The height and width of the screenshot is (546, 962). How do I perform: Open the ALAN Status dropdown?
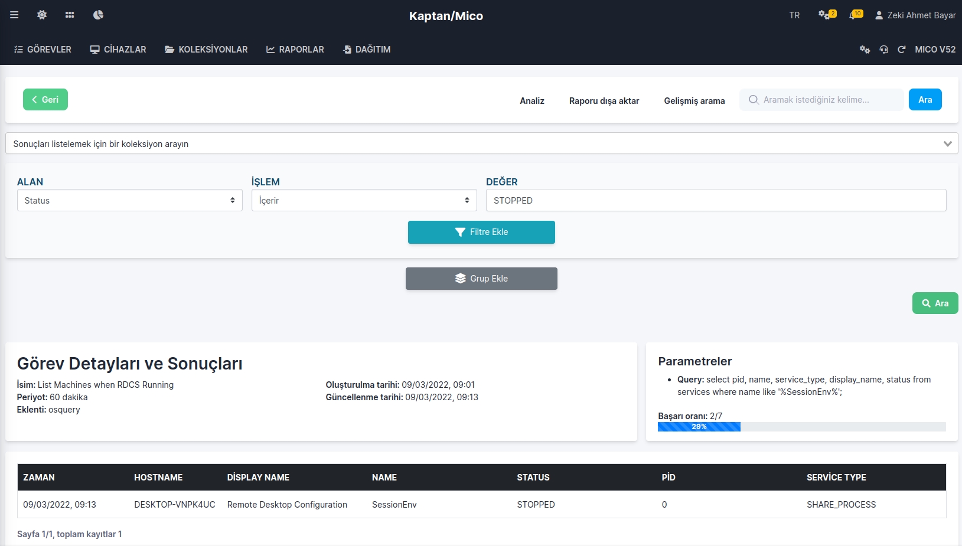[x=129, y=201]
